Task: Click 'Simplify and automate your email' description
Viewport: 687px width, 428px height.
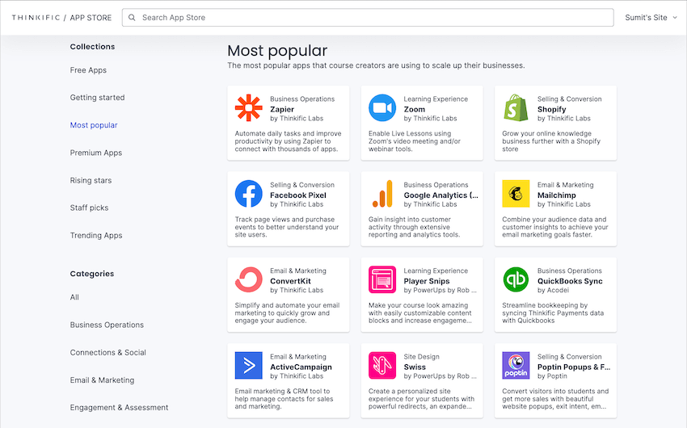Action: [287, 313]
